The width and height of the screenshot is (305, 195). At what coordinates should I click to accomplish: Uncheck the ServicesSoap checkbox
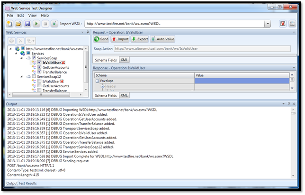click(x=34, y=58)
